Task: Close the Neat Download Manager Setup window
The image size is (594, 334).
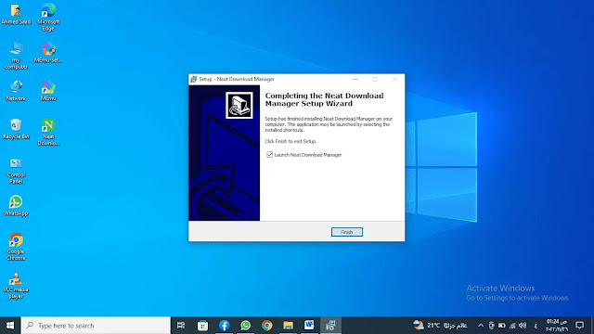Action: click(x=394, y=79)
